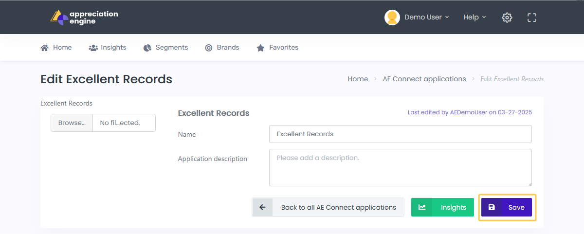Viewport: 584px width, 234px height.
Task: Click the Appreciation Engine logo
Action: (84, 18)
